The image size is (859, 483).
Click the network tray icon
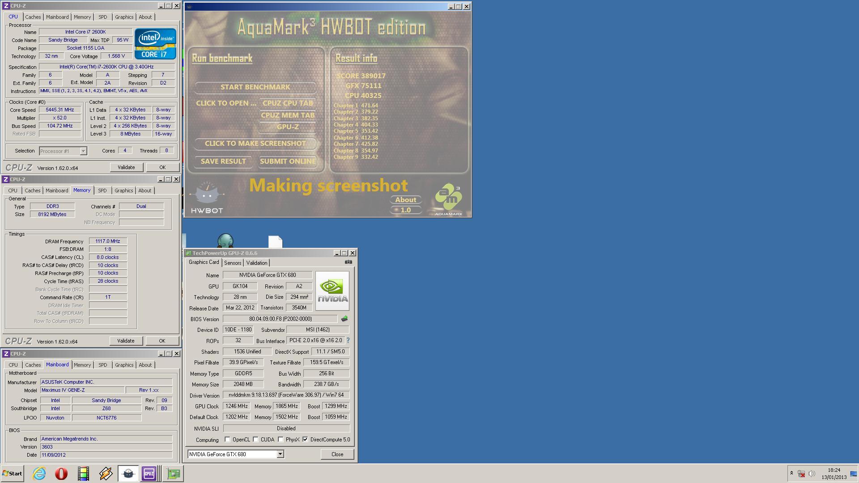(x=801, y=474)
